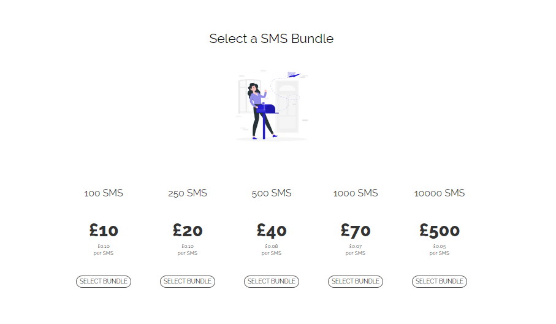The height and width of the screenshot is (324, 556).
Task: Click the 1000 SMS plan title
Action: click(x=356, y=193)
